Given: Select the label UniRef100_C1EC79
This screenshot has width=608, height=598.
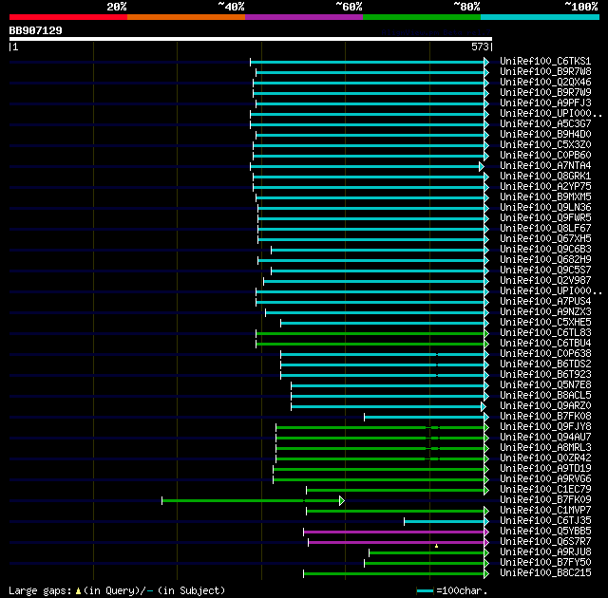Looking at the screenshot, I should (545, 490).
